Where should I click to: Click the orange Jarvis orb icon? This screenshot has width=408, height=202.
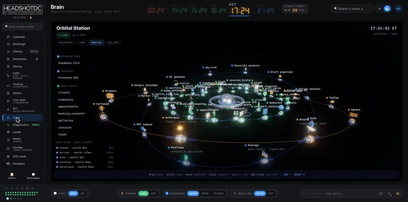pyautogui.click(x=398, y=194)
